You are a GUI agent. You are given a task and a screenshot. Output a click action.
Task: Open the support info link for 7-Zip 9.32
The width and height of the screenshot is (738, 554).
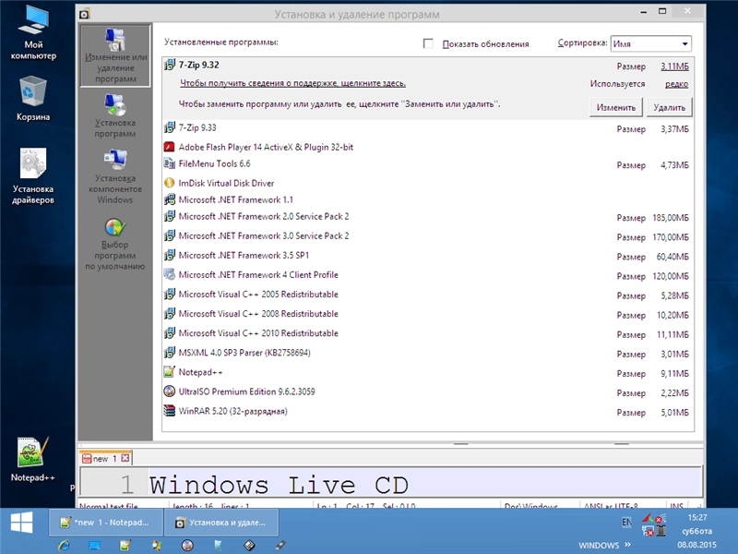[x=292, y=83]
